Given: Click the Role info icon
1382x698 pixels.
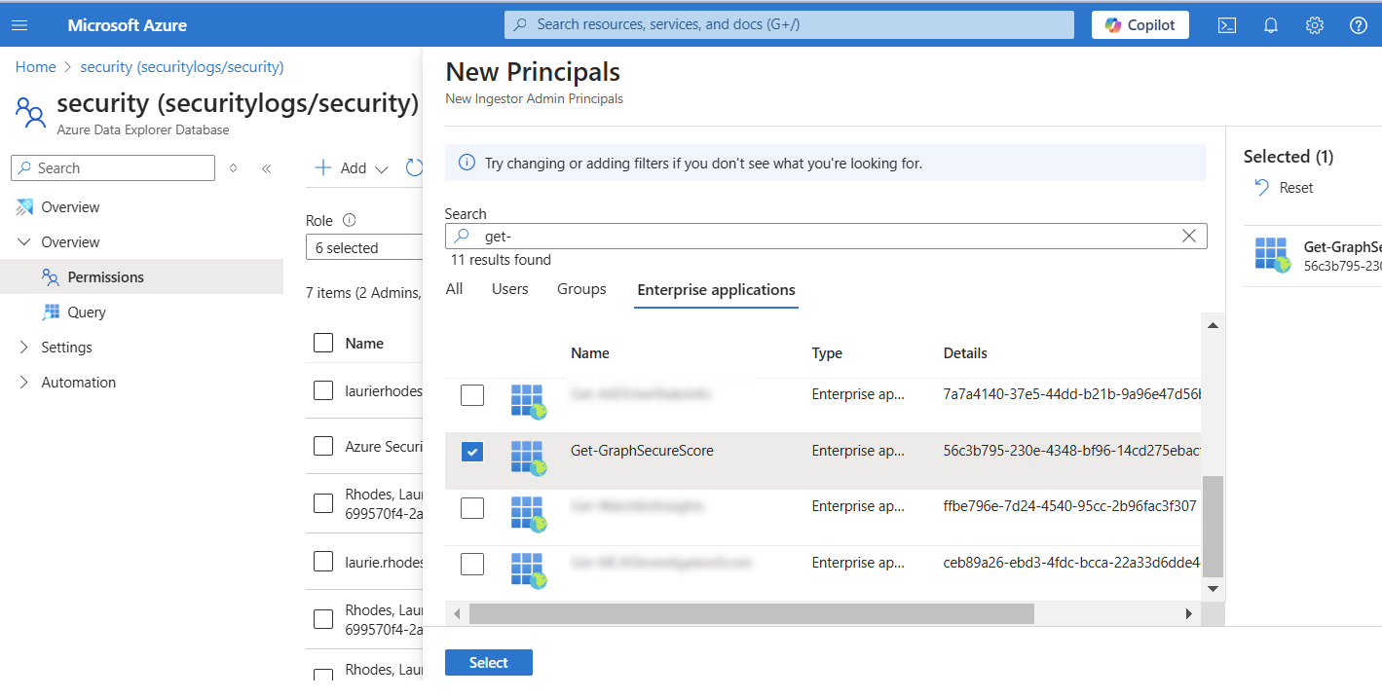Looking at the screenshot, I should pyautogui.click(x=350, y=221).
